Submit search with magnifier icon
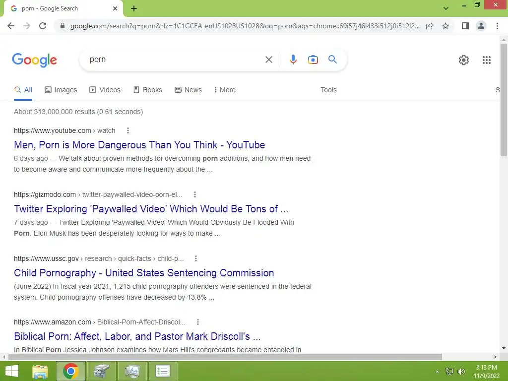Screen dimensions: 508x381 pyautogui.click(x=332, y=60)
